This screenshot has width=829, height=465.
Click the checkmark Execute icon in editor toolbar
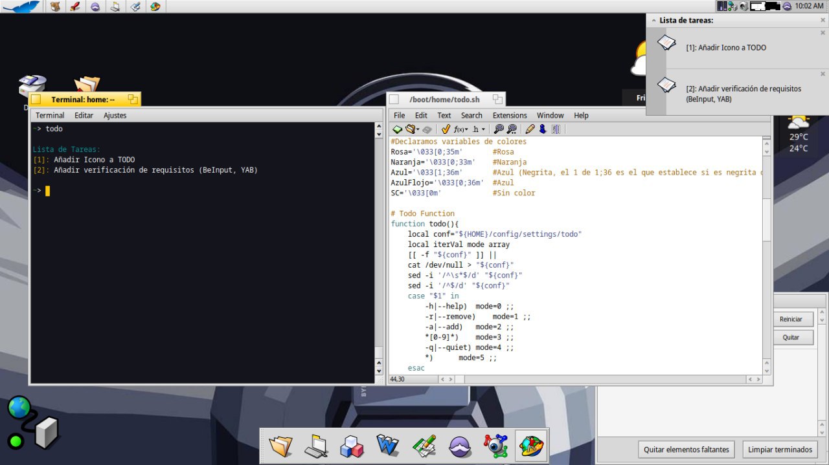(446, 129)
